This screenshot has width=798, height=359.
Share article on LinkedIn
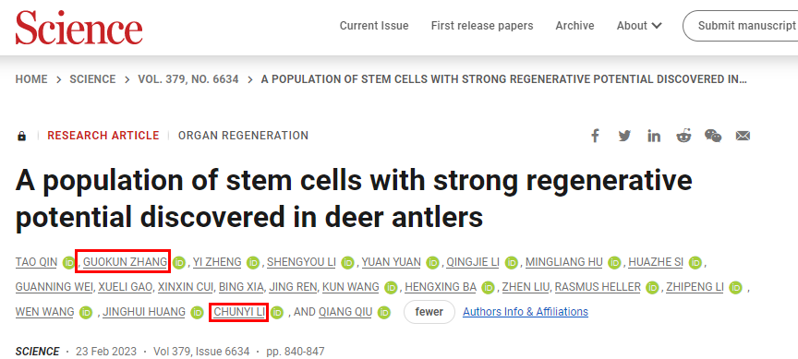point(654,136)
